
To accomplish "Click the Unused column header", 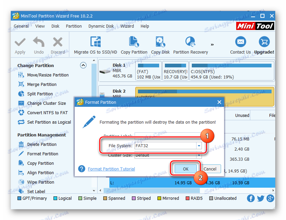I will point(242,115).
